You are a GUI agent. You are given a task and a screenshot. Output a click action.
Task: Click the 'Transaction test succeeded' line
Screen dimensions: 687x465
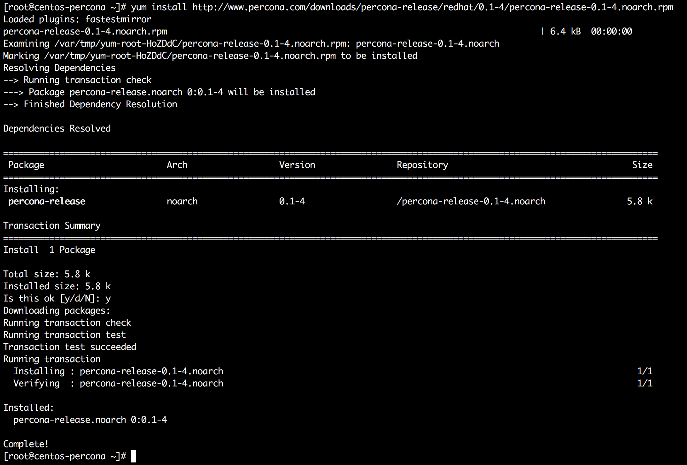point(70,347)
